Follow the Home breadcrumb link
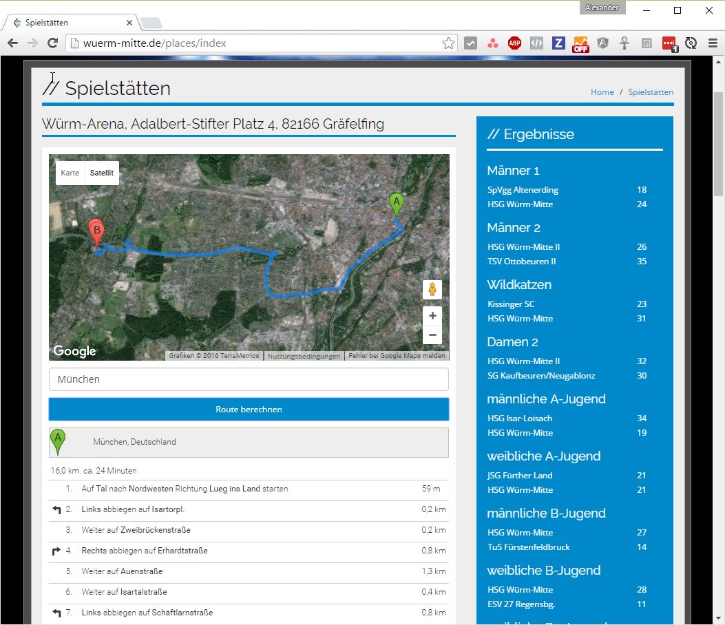Screen dimensions: 725x625 (x=602, y=92)
